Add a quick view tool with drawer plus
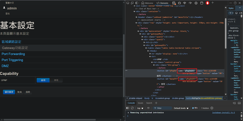Screen dimensions: 243x121 pyautogui.click(x=156, y=103)
